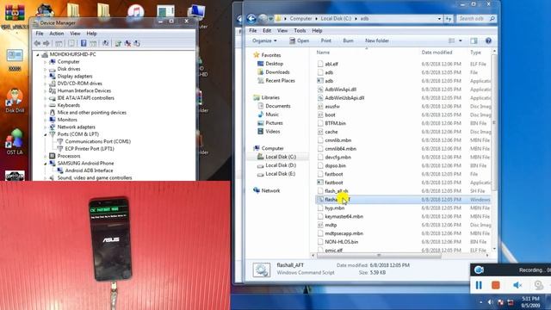Screen dimensions: 551x310
Task: Expand Display adapters node
Action: [46, 77]
